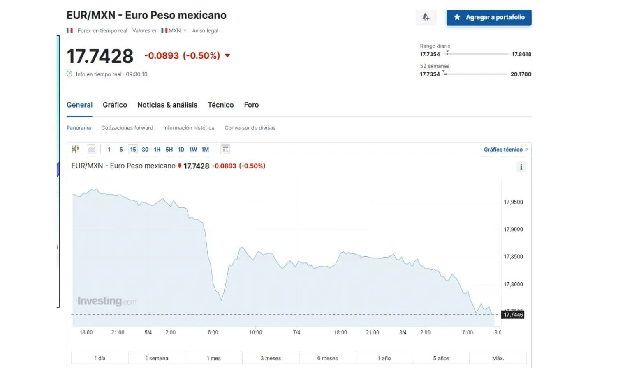Open the MXN currency dropdown
Image resolution: width=632 pixels, height=368 pixels.
tap(174, 30)
